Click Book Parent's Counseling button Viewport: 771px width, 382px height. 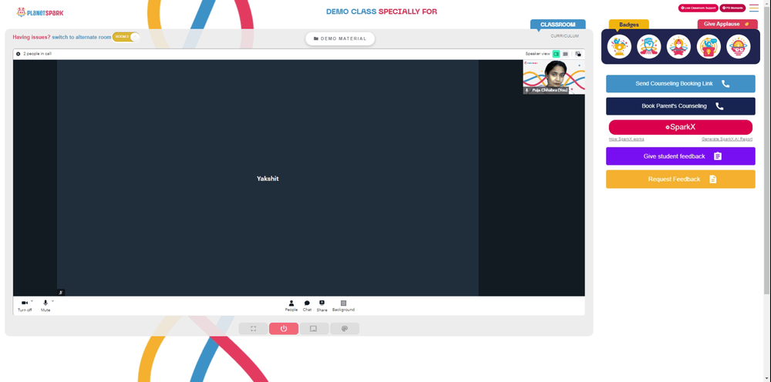tap(681, 106)
